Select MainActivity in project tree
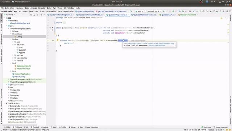This screenshot has width=232, height=131. 20,77
